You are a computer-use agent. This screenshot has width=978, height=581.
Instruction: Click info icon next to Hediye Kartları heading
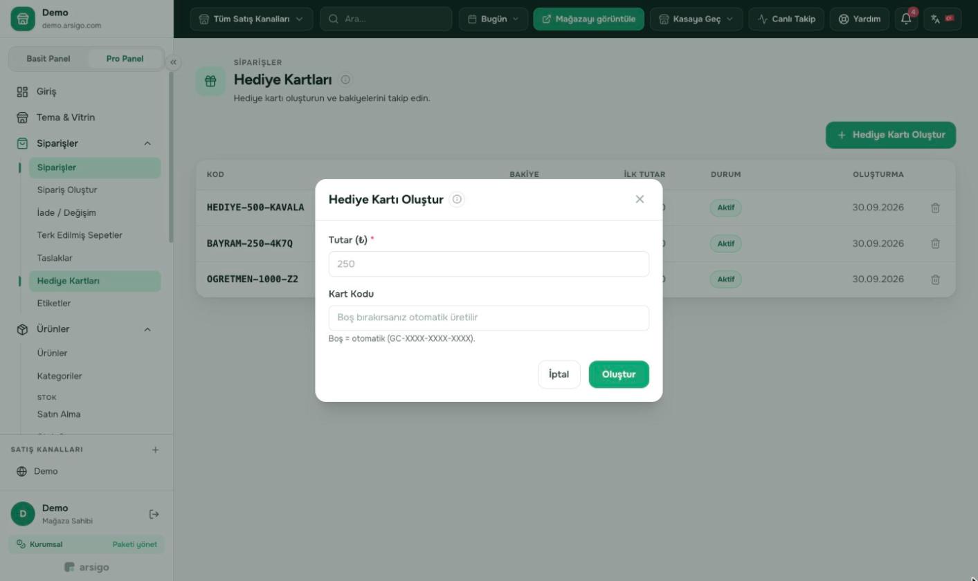pos(345,80)
